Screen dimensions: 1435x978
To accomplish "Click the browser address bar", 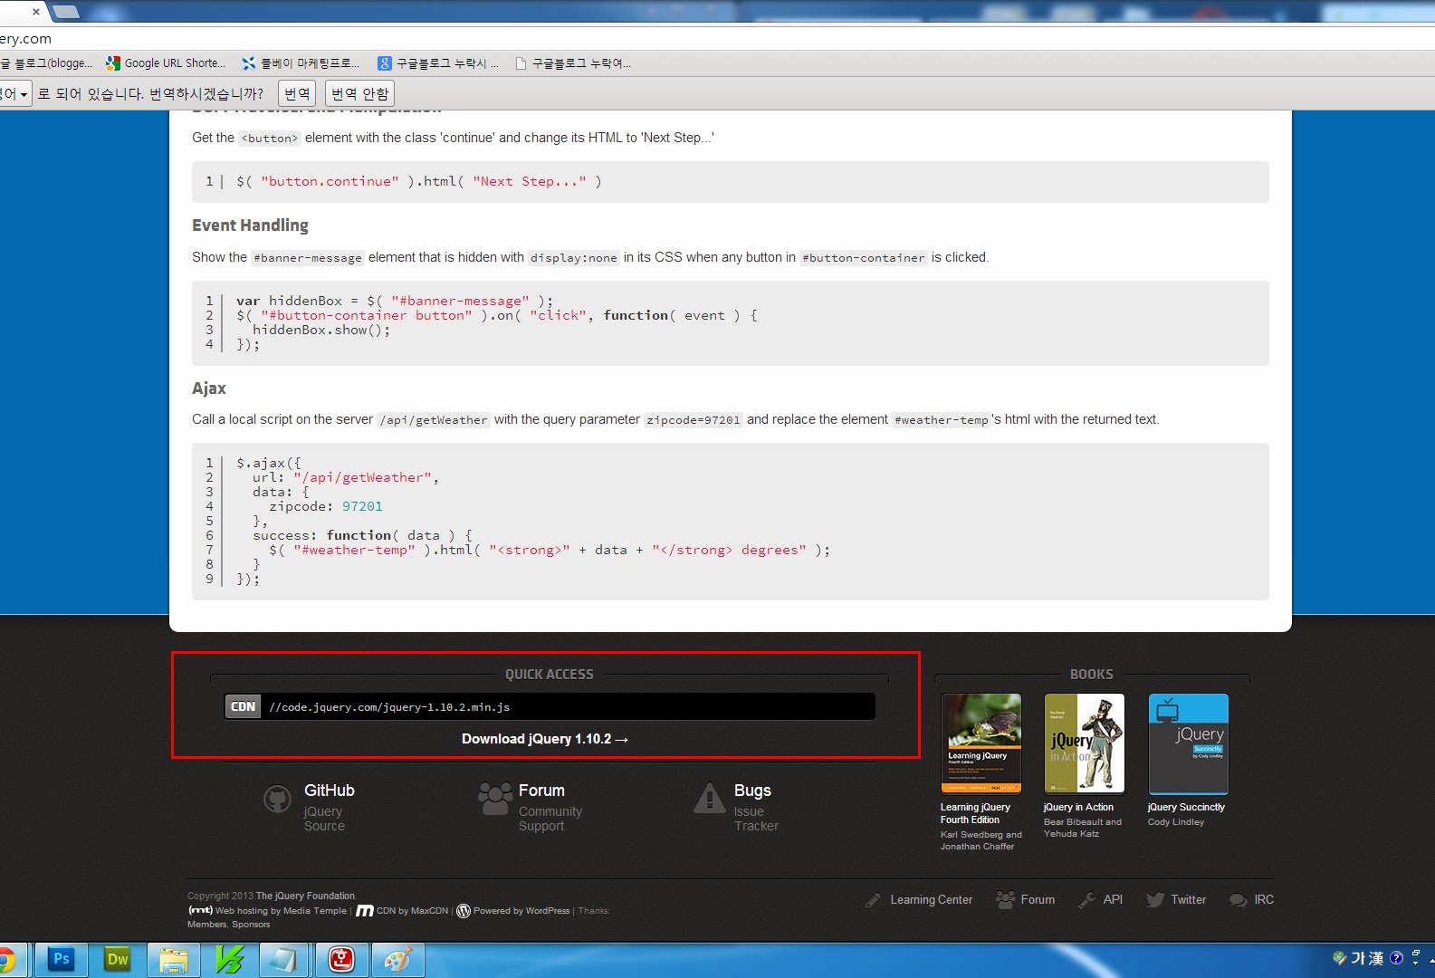I will [717, 39].
